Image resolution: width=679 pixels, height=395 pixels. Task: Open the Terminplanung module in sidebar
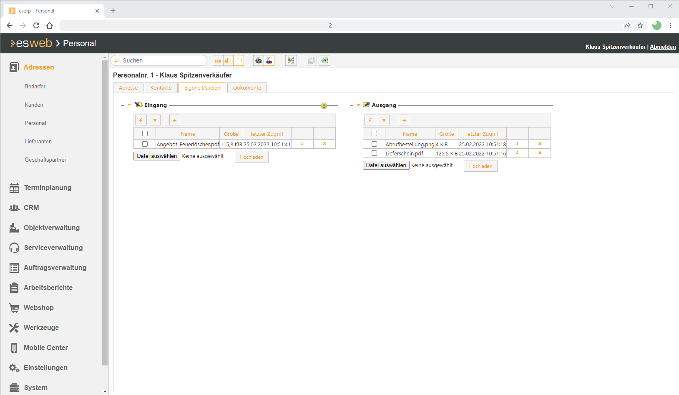48,188
